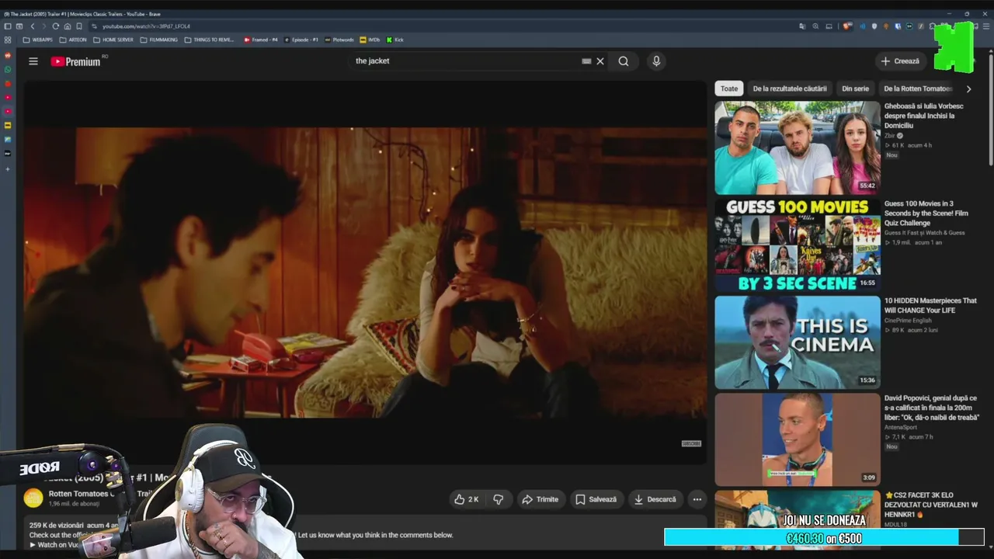Open WhatsApp in the Brave sidebar
The image size is (994, 559).
click(8, 69)
